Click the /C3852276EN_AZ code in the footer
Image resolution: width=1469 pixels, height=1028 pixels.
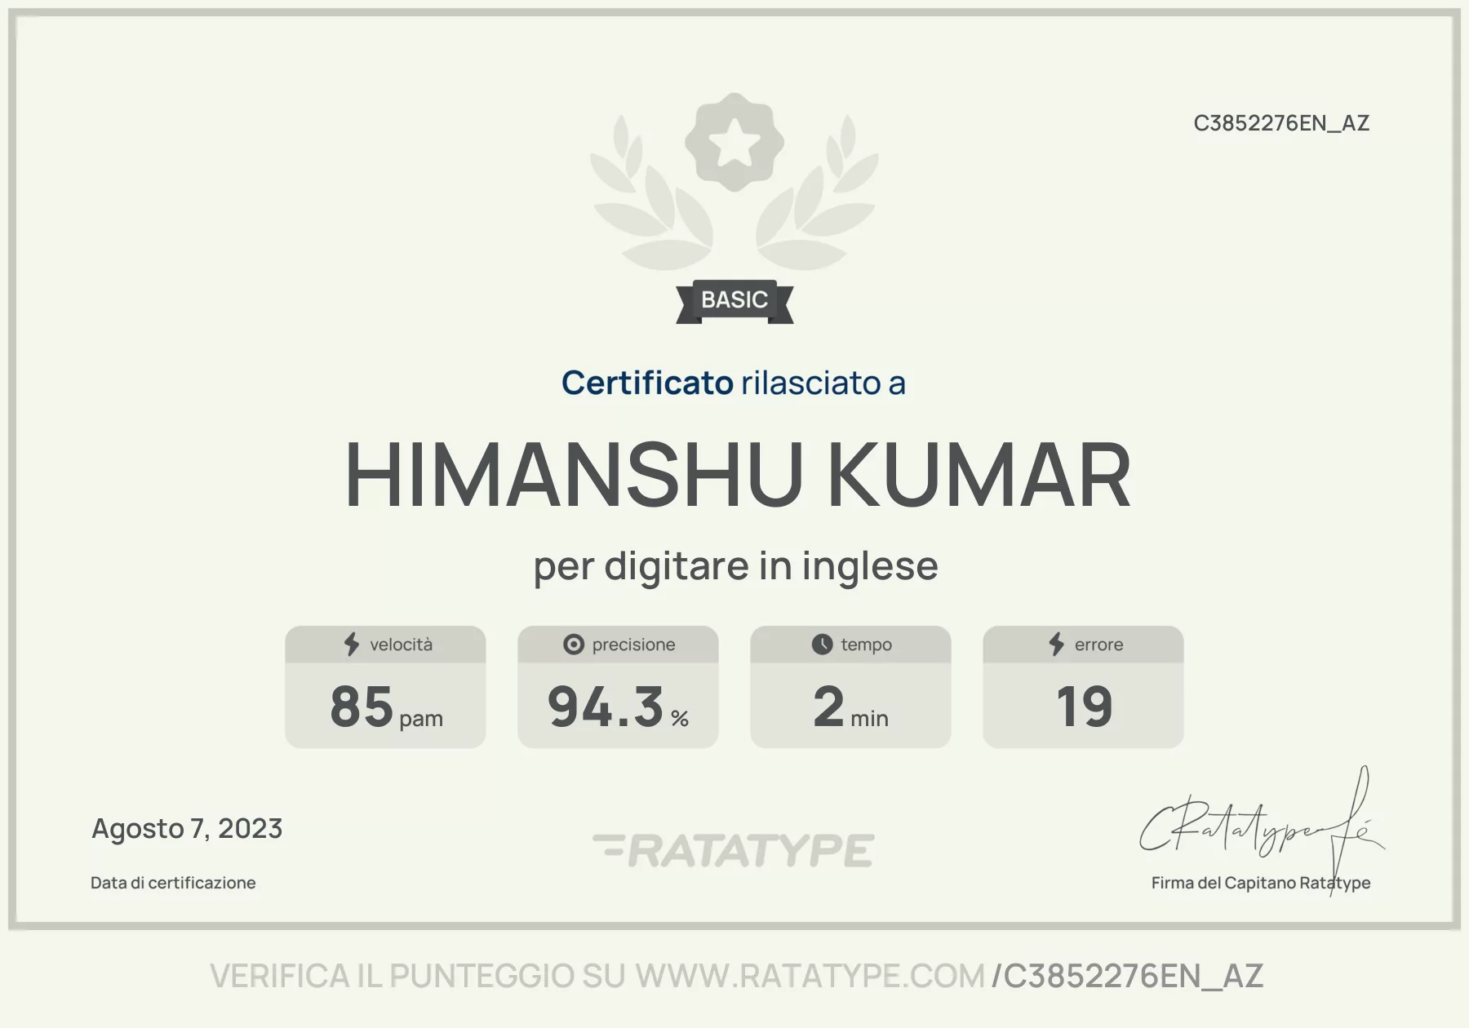point(1127,976)
